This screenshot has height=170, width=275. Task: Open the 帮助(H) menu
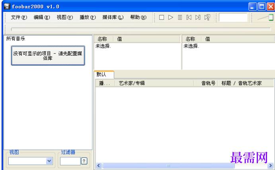click(x=138, y=17)
